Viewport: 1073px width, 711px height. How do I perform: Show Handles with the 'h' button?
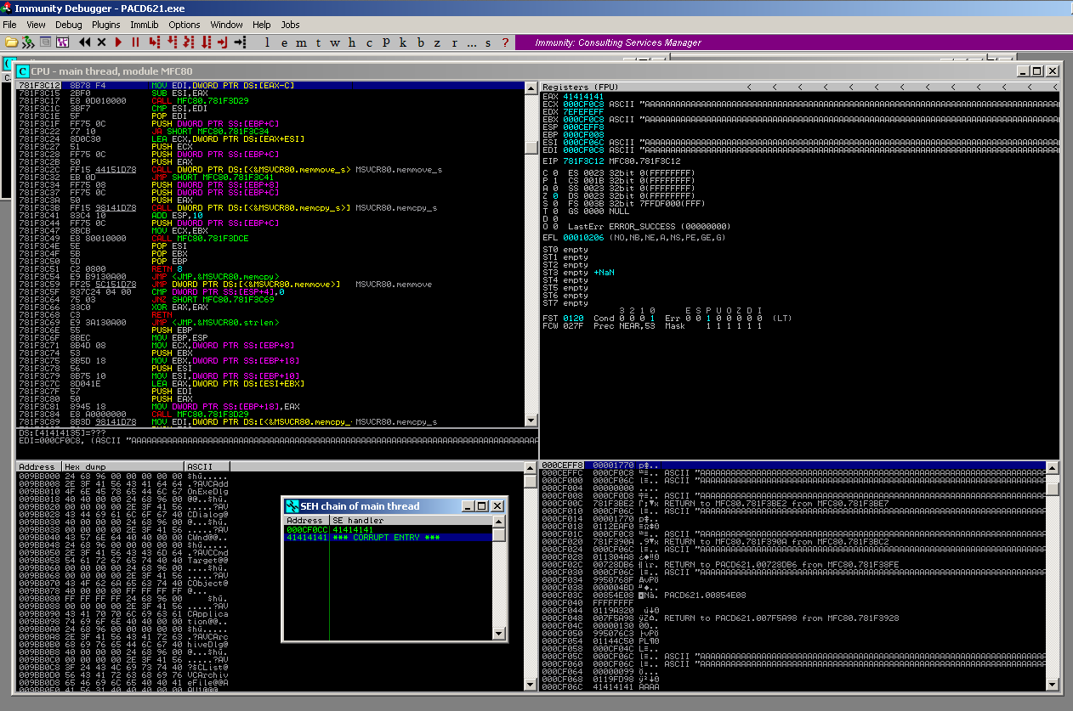tap(352, 42)
